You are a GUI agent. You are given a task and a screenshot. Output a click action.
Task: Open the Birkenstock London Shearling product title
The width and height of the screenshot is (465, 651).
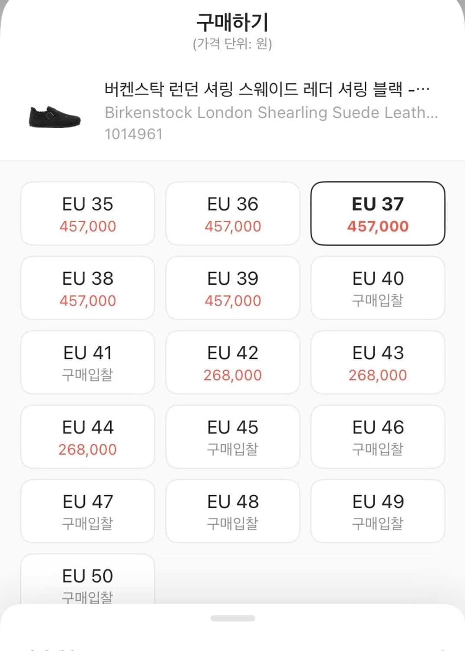coord(267,90)
